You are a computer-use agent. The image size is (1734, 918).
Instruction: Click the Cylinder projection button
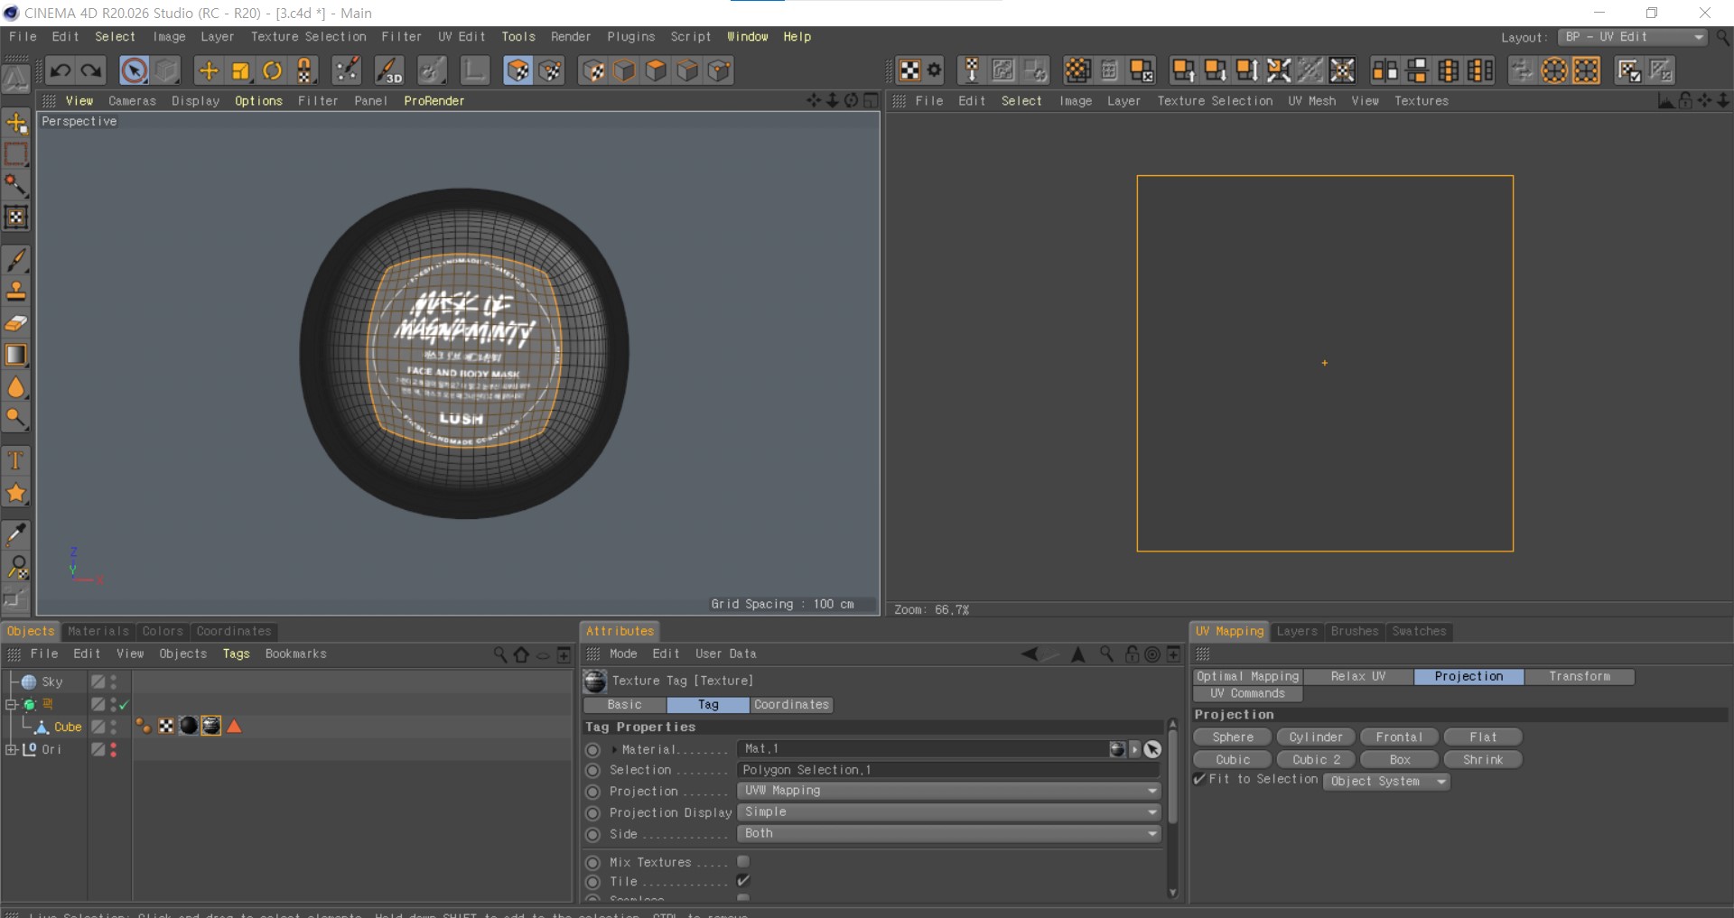[x=1316, y=737]
